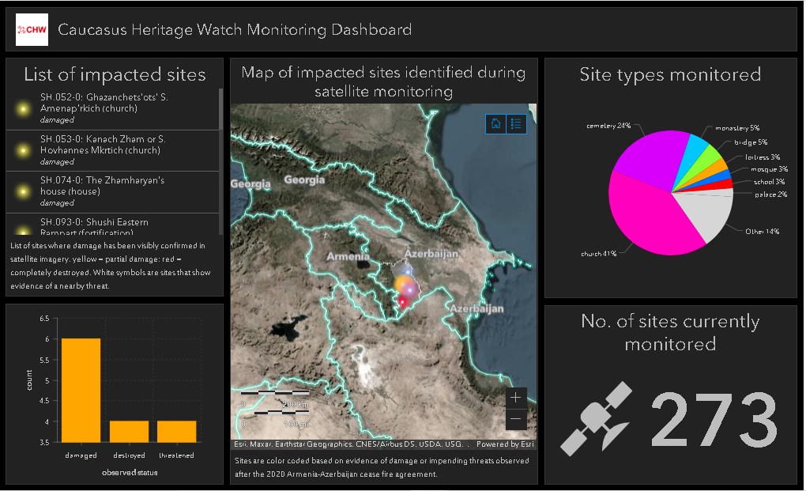Click the satellite icon beside 273
Image resolution: width=806 pixels, height=491 pixels.
597,418
